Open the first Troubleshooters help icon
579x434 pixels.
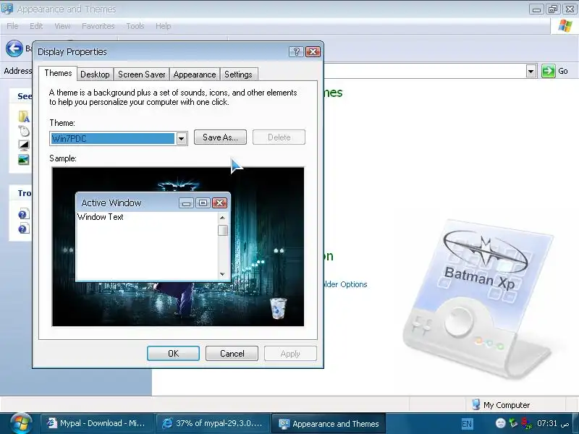pos(24,214)
